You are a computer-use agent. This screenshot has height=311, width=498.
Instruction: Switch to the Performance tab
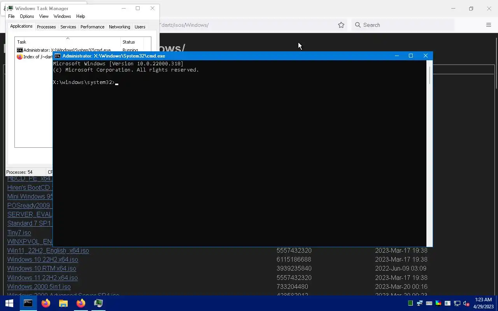[x=92, y=27]
